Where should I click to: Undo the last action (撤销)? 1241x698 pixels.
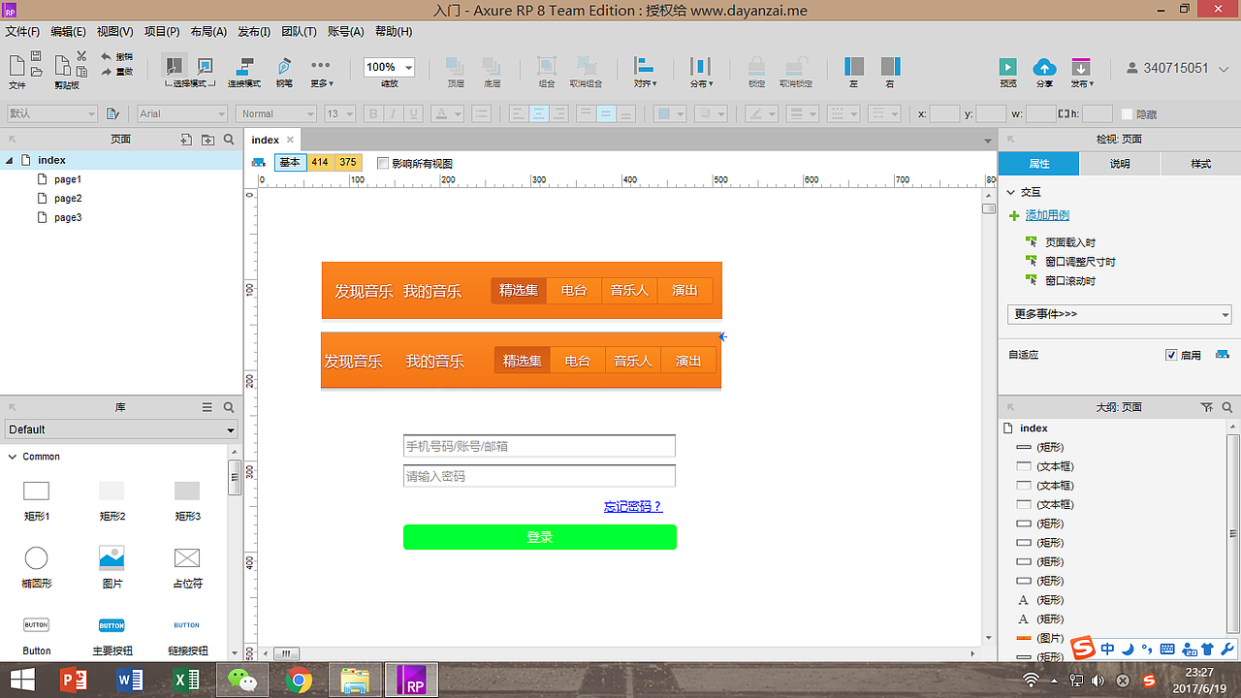(116, 57)
